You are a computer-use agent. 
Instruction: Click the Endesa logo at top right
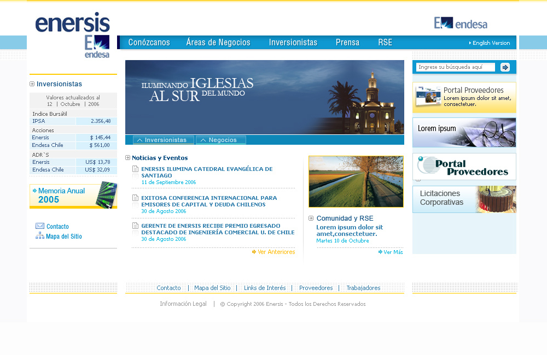coord(461,23)
